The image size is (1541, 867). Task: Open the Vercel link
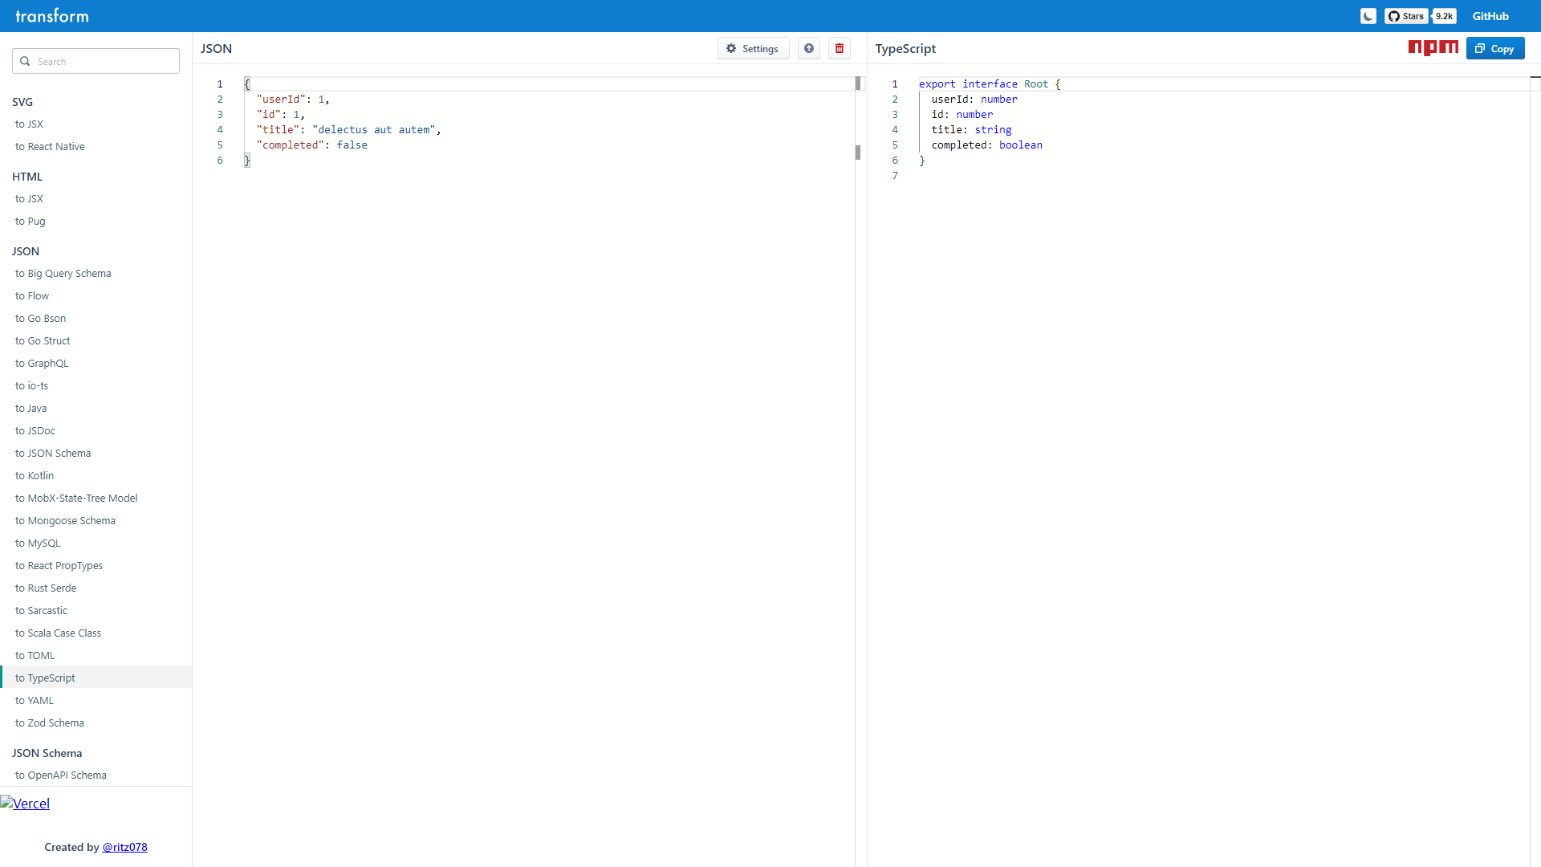pos(25,804)
